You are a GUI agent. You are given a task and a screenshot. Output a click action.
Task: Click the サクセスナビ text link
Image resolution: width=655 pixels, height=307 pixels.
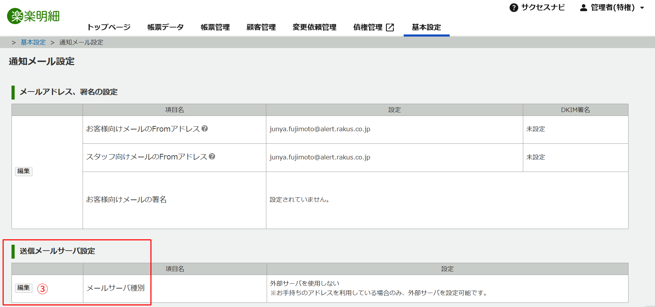[543, 8]
